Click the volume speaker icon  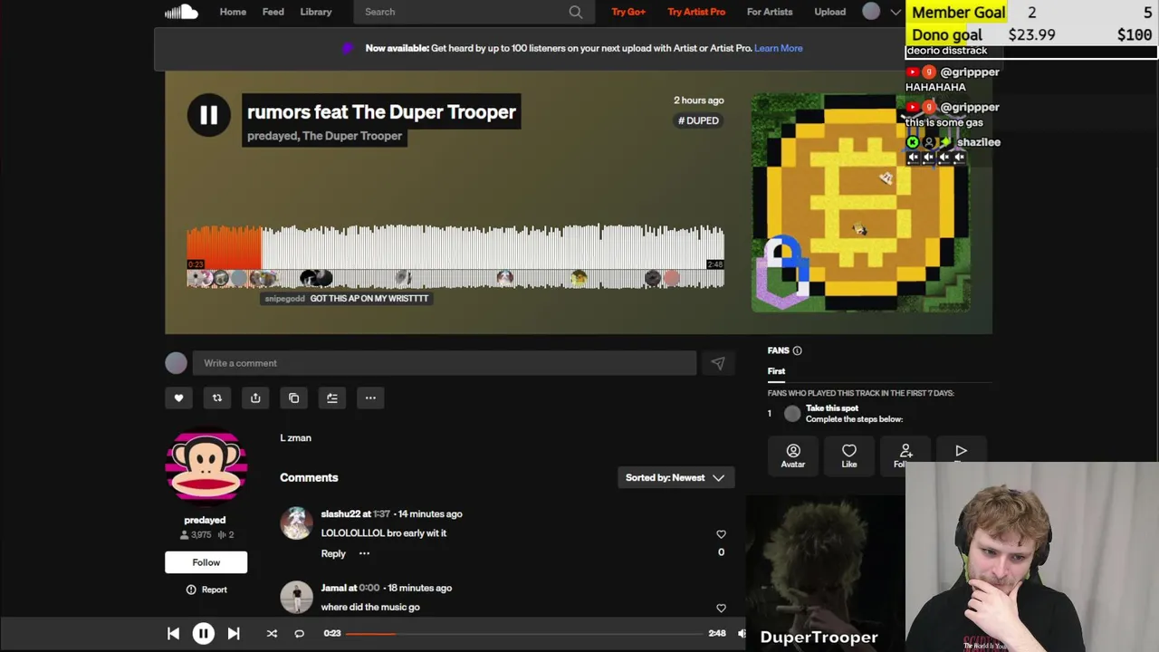(741, 634)
